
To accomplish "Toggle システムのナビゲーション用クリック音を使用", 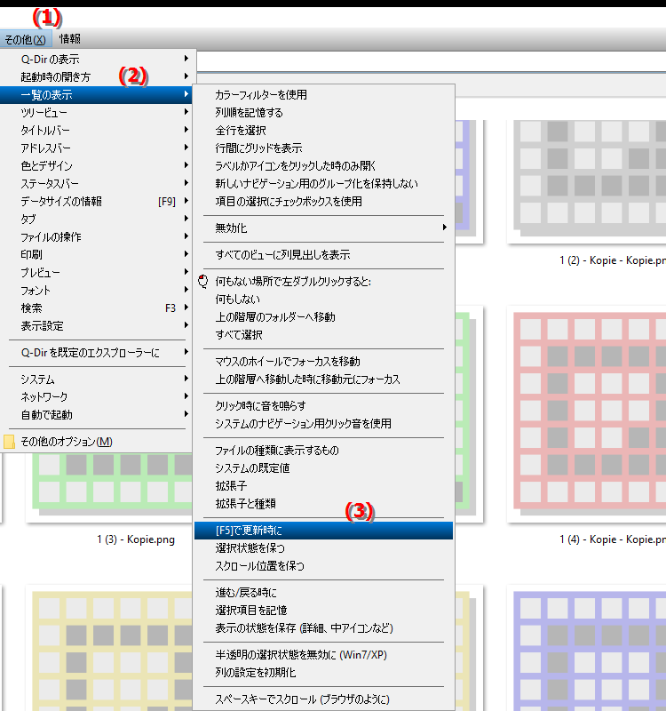I will click(x=323, y=423).
